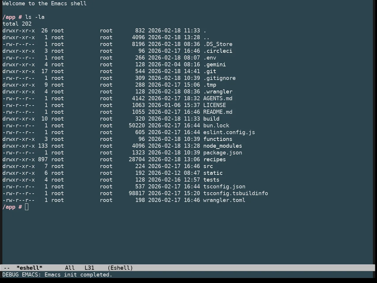Click the 14:41 time on .git row

click(192, 71)
